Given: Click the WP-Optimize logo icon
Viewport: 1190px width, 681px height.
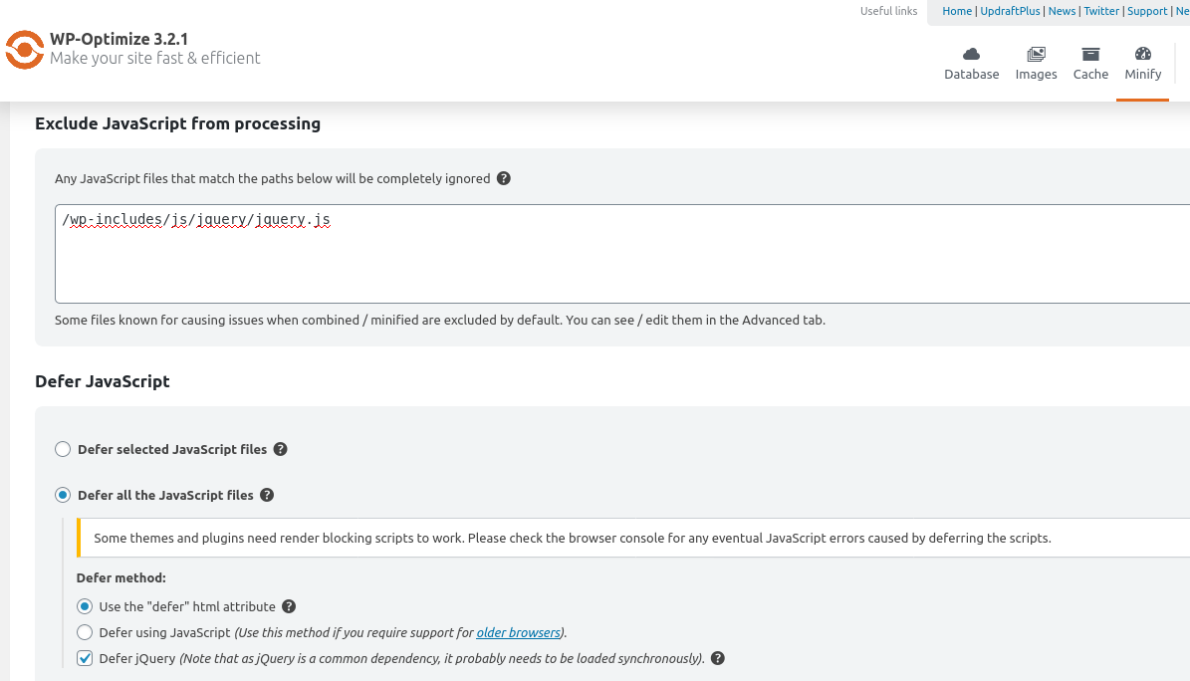Looking at the screenshot, I should point(24,50).
